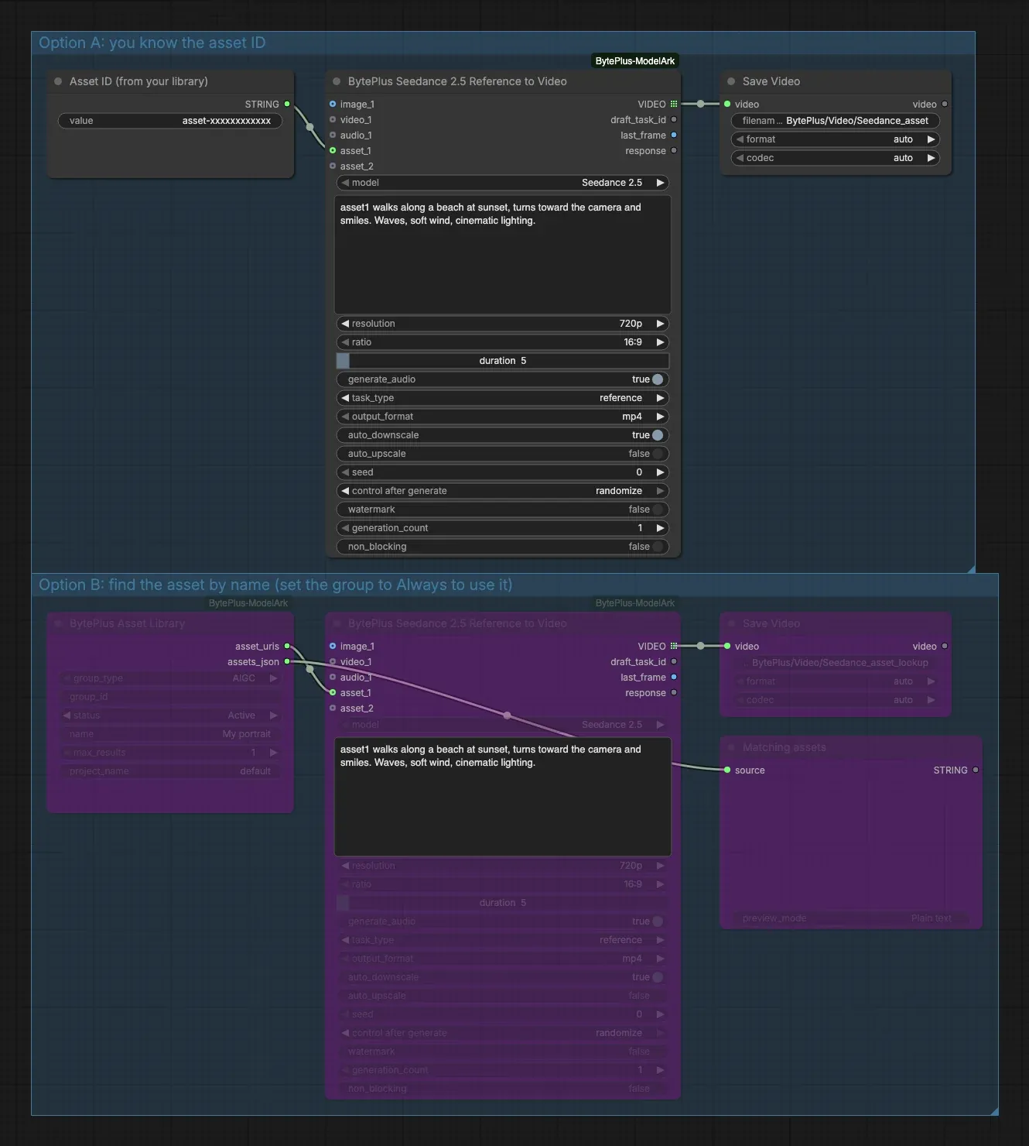Click the source input slot of Matching assets
The image size is (1029, 1146).
(727, 770)
